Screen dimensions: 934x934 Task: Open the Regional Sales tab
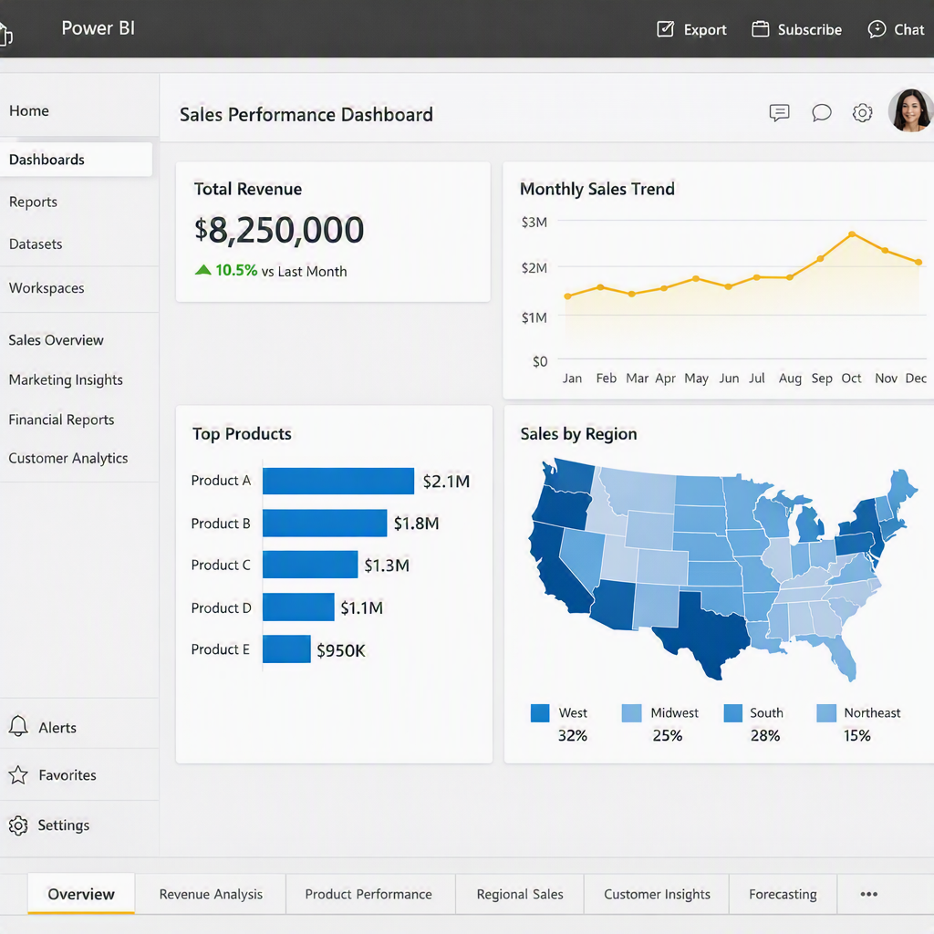(520, 894)
